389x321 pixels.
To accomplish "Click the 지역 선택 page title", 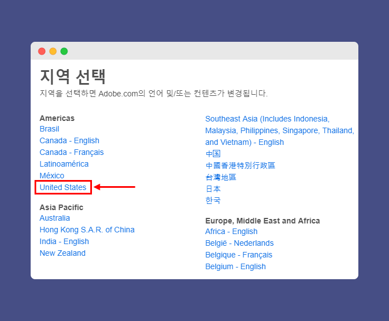I will (x=72, y=76).
